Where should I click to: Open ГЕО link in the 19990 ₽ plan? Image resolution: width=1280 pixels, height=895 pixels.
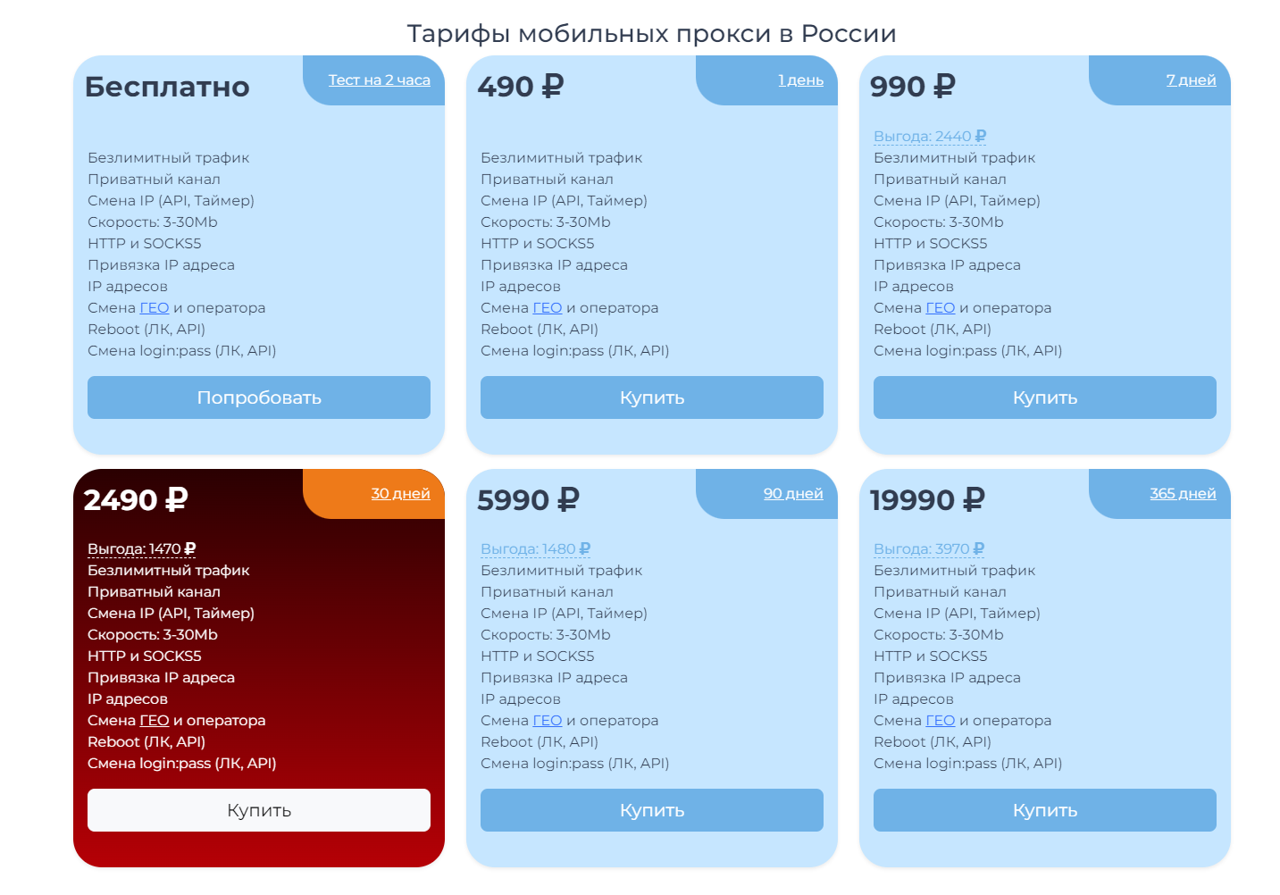(x=941, y=720)
